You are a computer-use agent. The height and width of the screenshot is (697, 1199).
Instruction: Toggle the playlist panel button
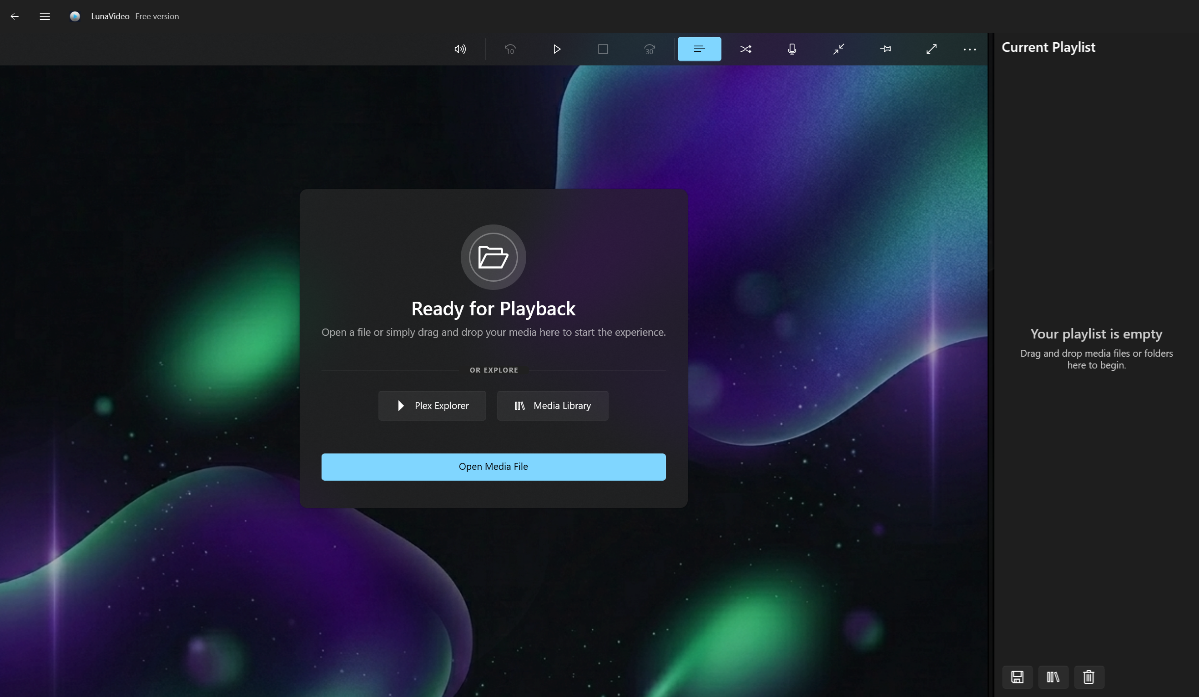tap(699, 49)
